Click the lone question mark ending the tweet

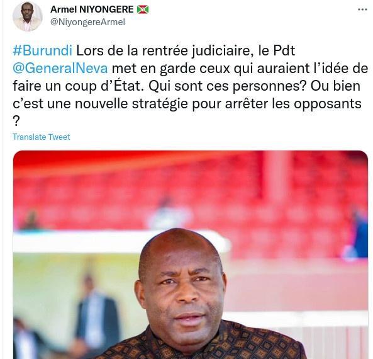tap(16, 122)
